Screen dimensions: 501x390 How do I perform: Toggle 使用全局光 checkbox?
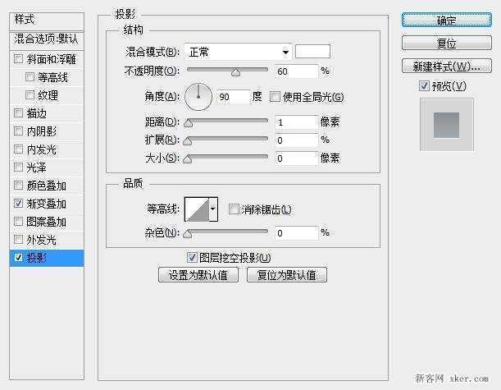(x=275, y=97)
